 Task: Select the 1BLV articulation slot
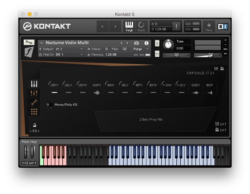[125, 88]
